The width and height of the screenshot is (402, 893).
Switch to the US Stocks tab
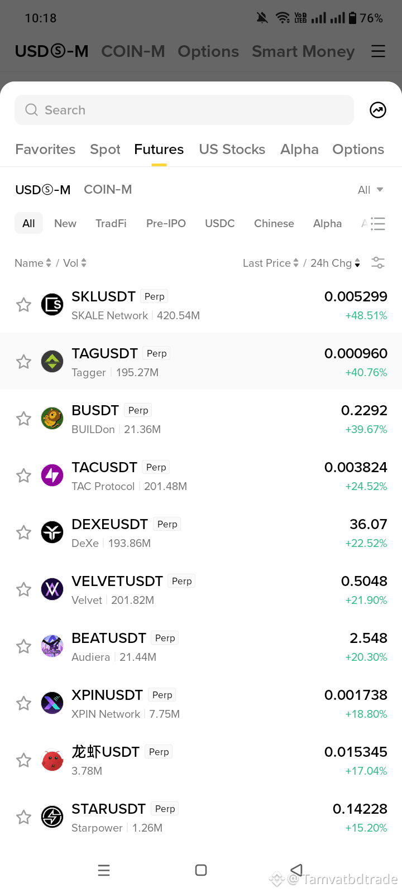[x=232, y=149]
